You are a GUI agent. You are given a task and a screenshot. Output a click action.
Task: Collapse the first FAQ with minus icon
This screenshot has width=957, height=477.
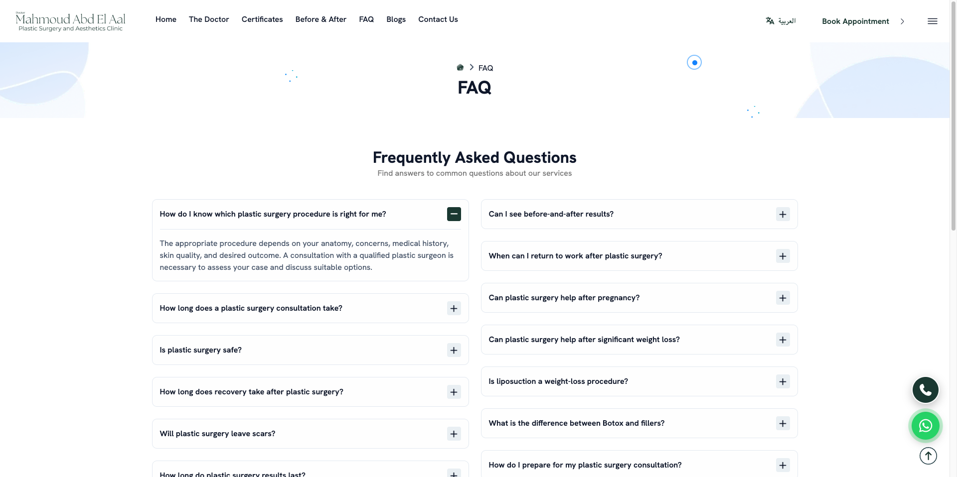click(x=454, y=214)
